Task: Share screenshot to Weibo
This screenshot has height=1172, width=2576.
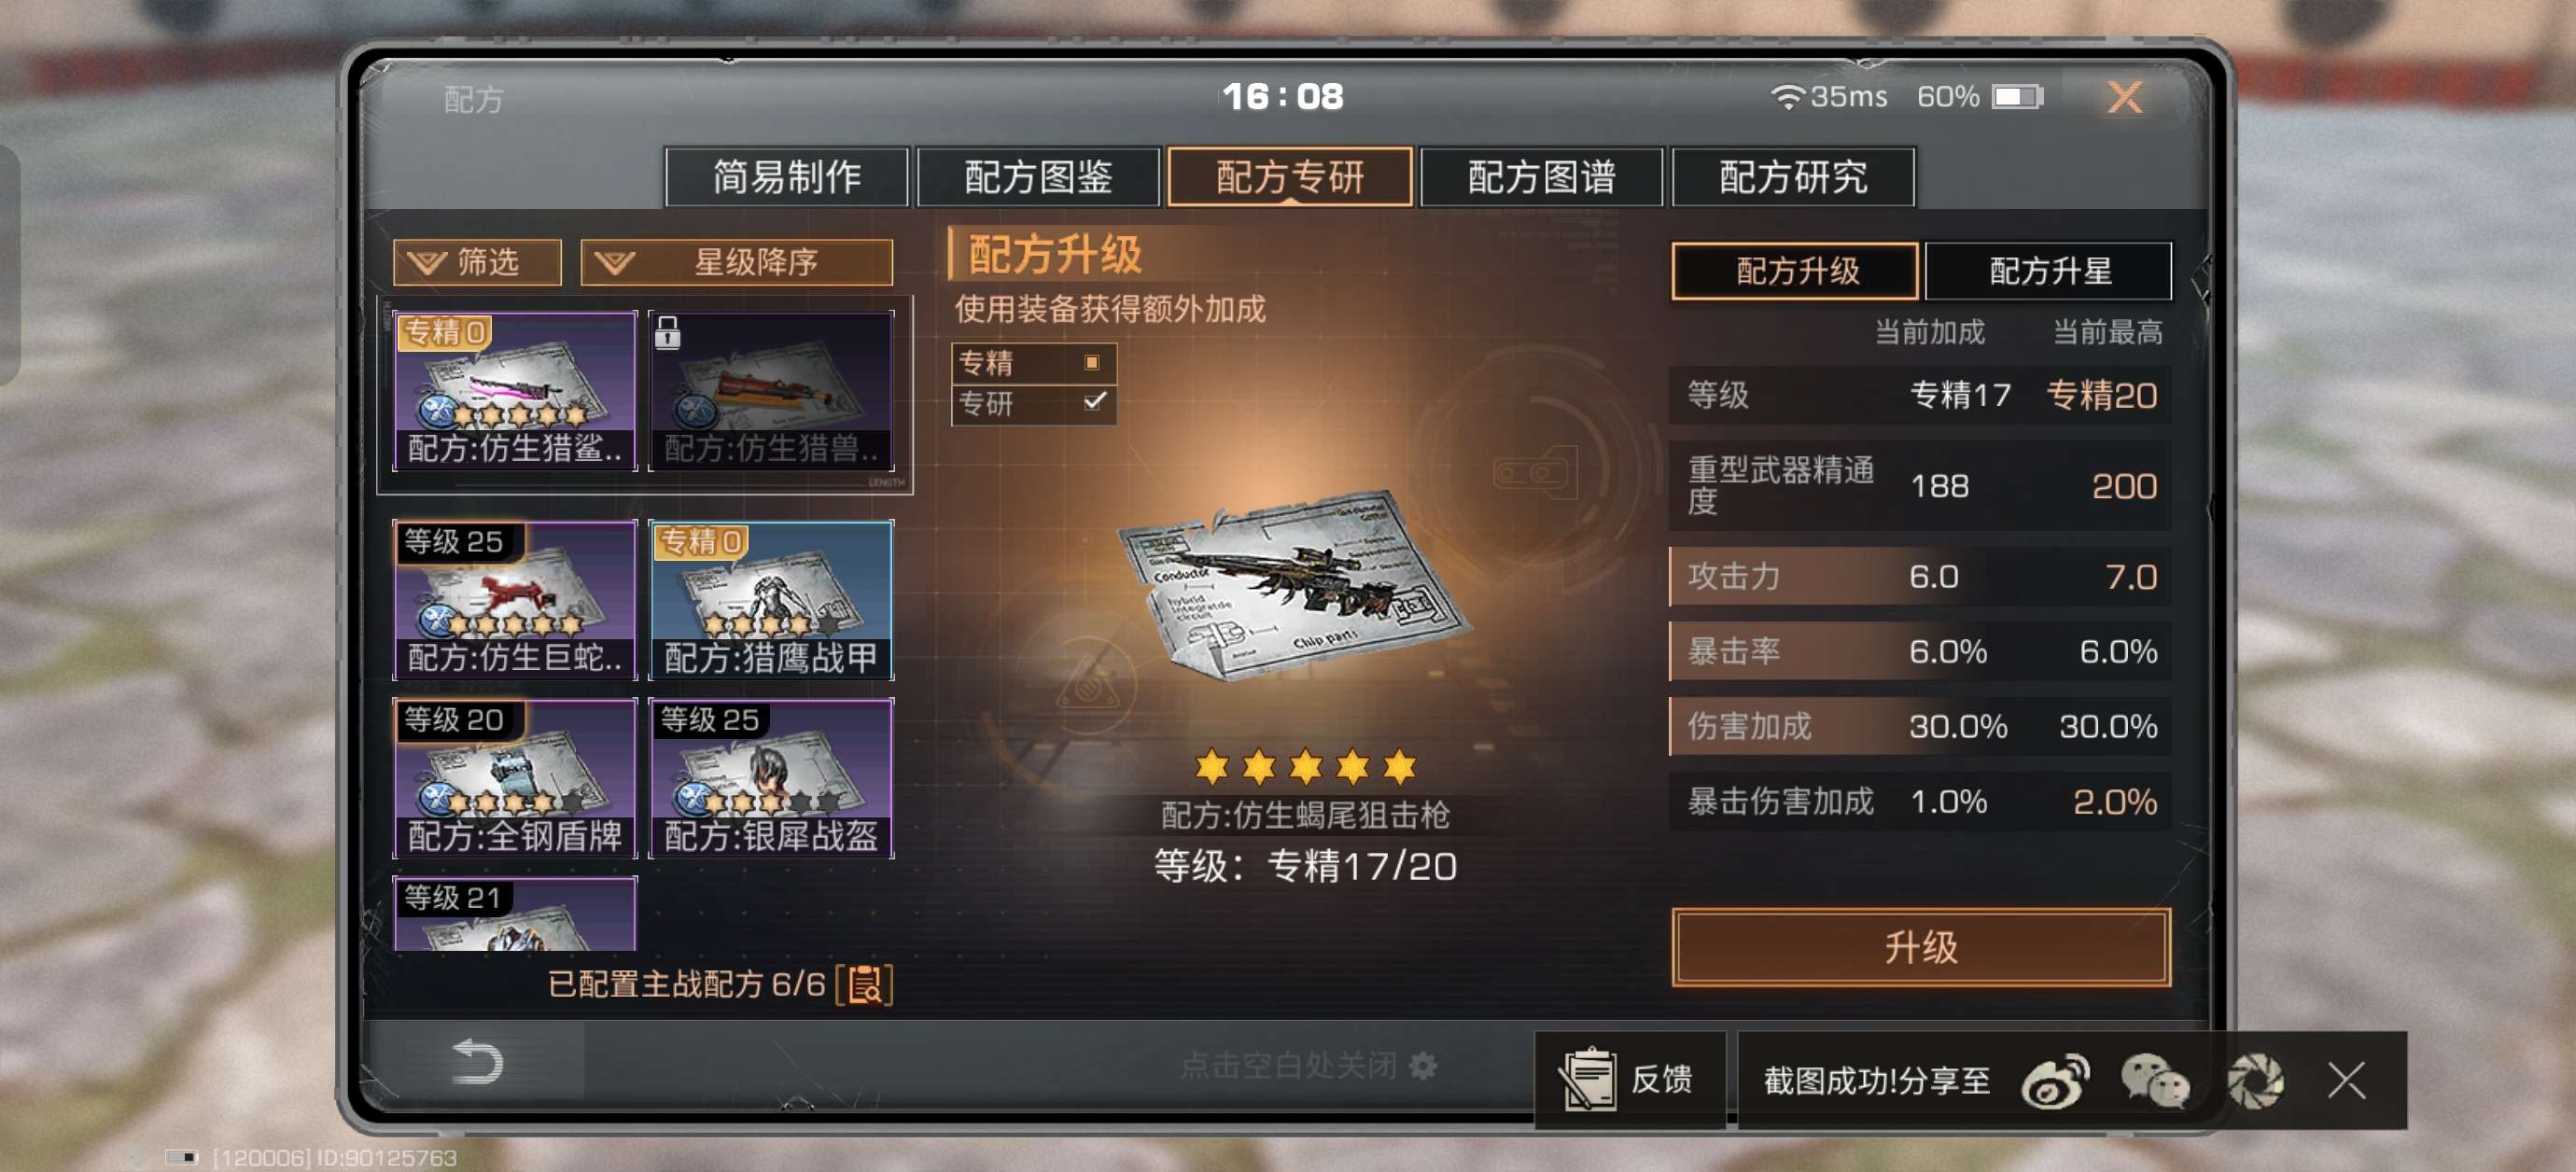Action: tap(2055, 1081)
